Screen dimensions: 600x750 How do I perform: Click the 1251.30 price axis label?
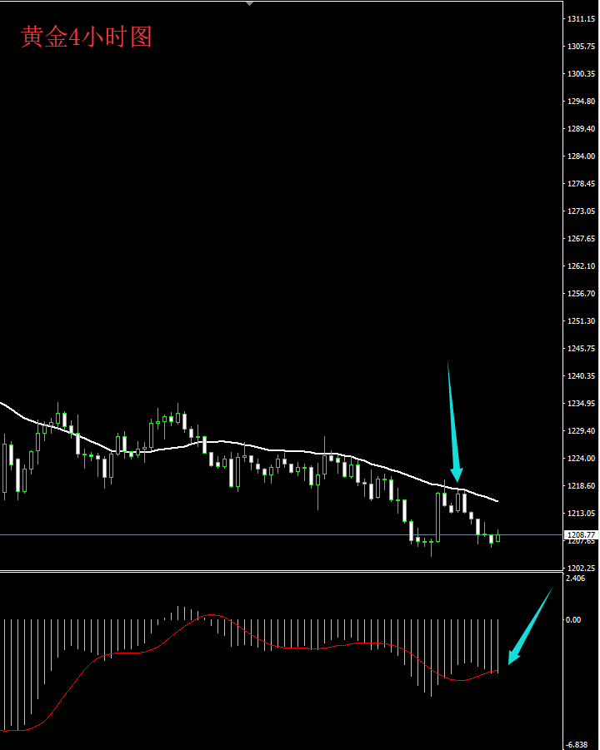581,320
